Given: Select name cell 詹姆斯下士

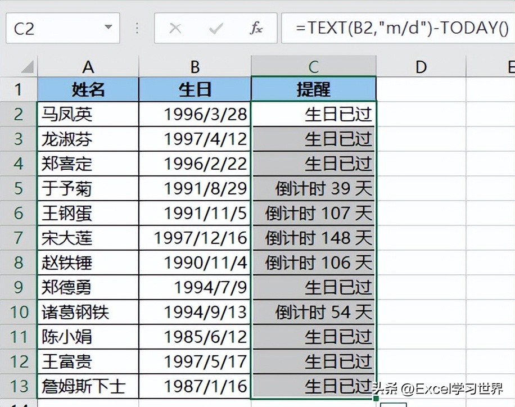Looking at the screenshot, I should [88, 386].
